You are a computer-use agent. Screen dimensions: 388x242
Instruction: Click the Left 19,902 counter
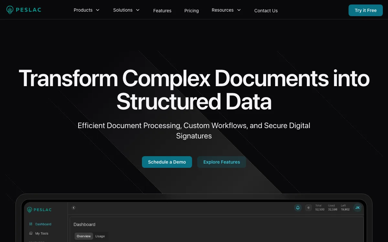pos(345,207)
